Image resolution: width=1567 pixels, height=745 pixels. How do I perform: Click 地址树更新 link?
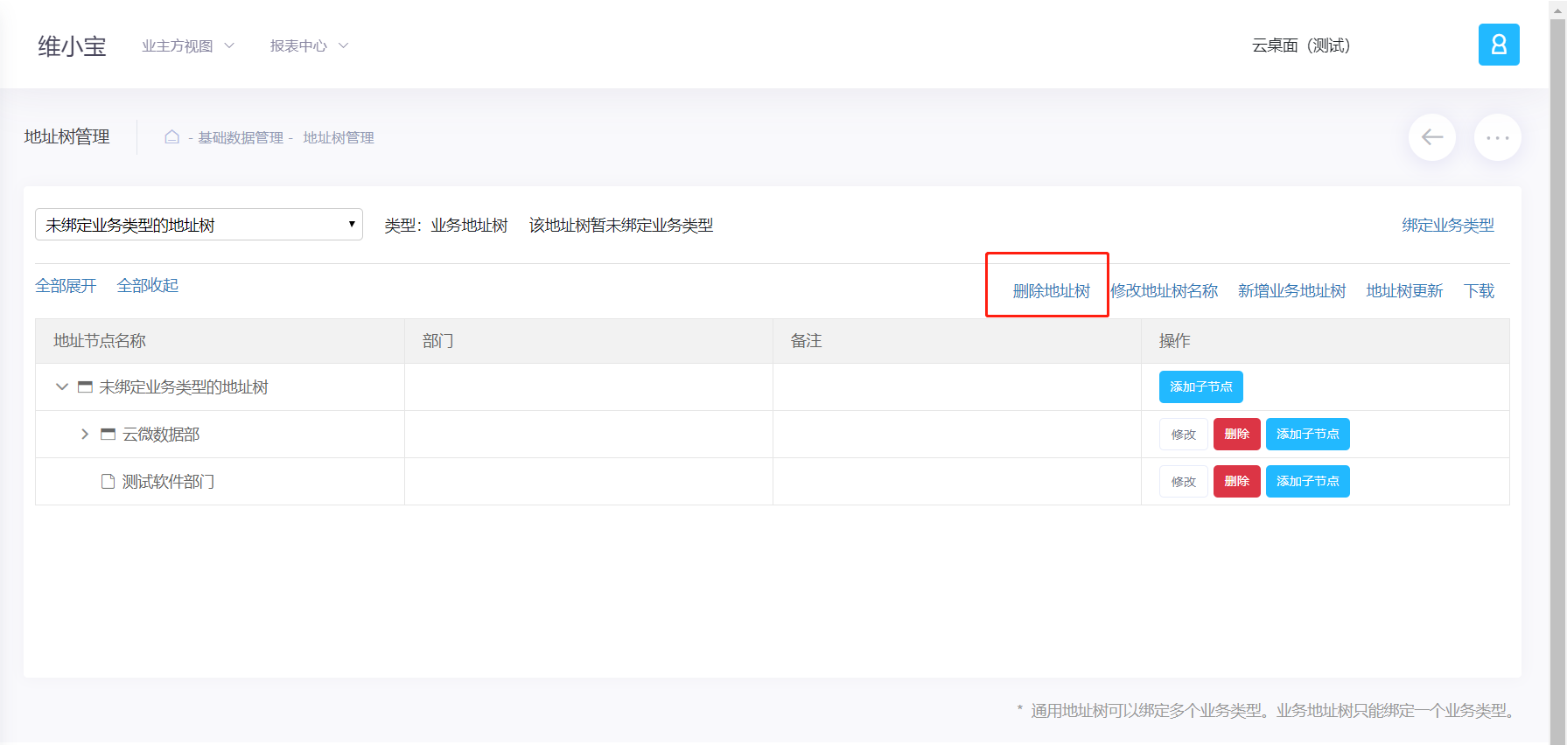1404,290
